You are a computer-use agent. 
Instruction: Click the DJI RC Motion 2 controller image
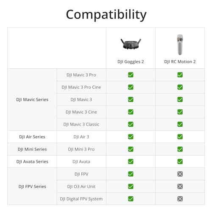click(x=180, y=45)
